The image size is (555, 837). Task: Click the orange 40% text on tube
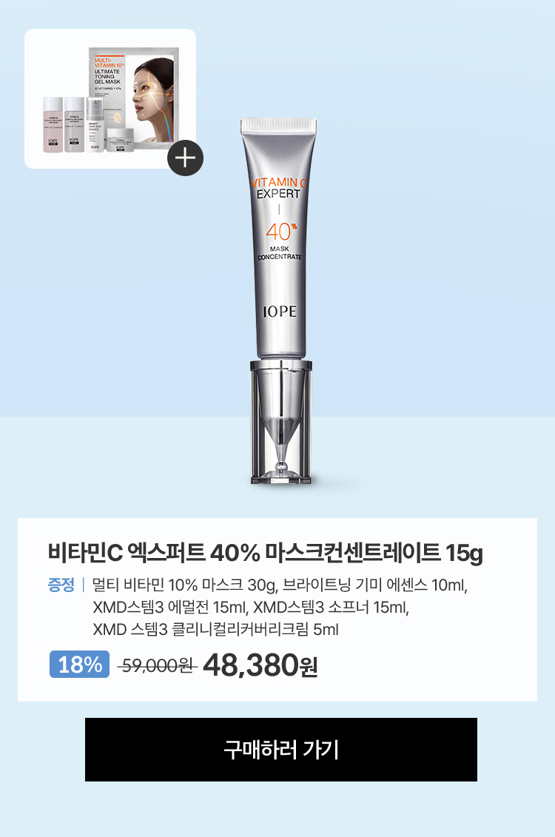click(x=280, y=232)
